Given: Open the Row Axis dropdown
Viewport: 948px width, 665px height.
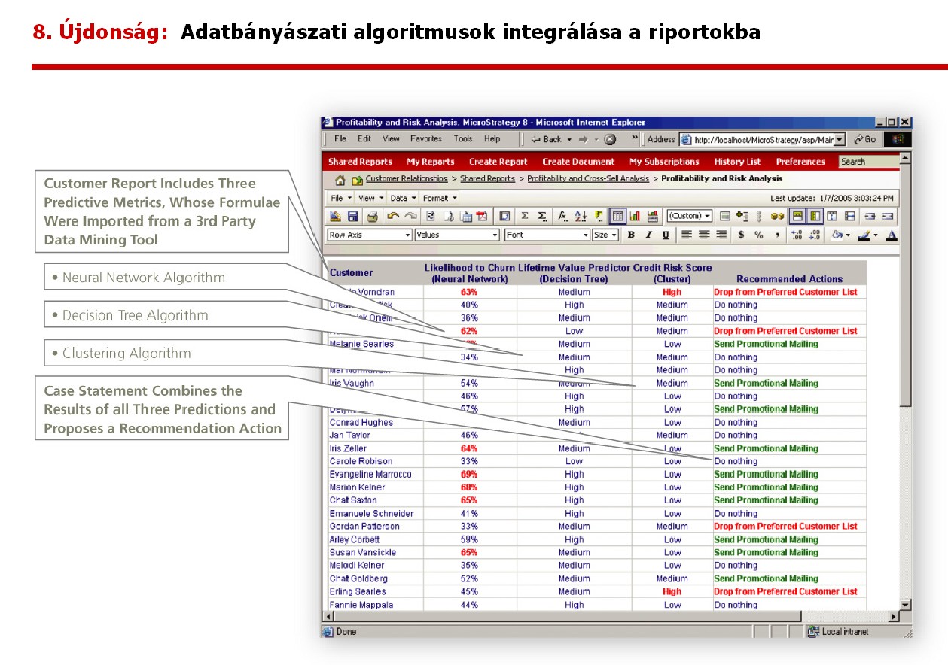Looking at the screenshot, I should [370, 235].
